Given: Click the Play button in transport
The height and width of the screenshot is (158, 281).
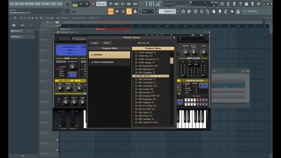Looking at the screenshot, I should (81, 4).
